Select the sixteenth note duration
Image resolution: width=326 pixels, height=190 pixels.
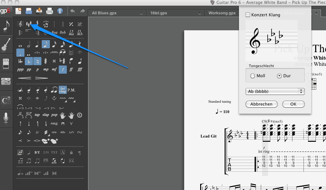[54, 44]
